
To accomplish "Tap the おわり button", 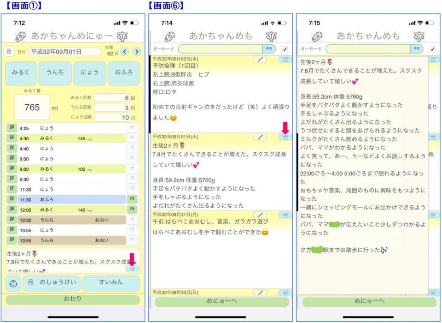I will pos(72,299).
